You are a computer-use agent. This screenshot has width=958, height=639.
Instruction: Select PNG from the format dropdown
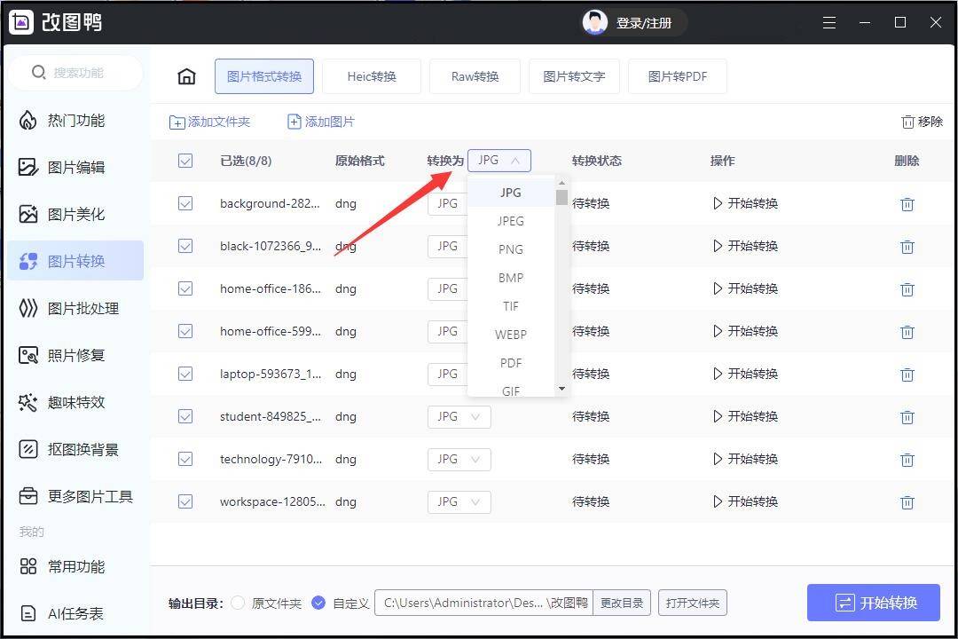click(510, 249)
